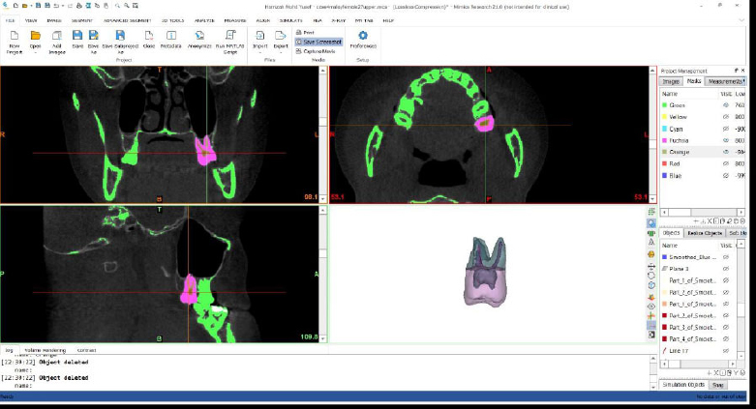The width and height of the screenshot is (756, 409).
Task: Switch to the Measurements tab
Action: [x=725, y=82]
